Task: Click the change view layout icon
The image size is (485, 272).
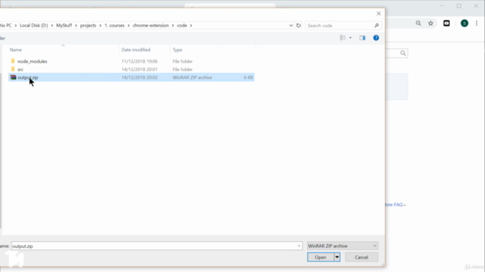Action: tap(343, 38)
